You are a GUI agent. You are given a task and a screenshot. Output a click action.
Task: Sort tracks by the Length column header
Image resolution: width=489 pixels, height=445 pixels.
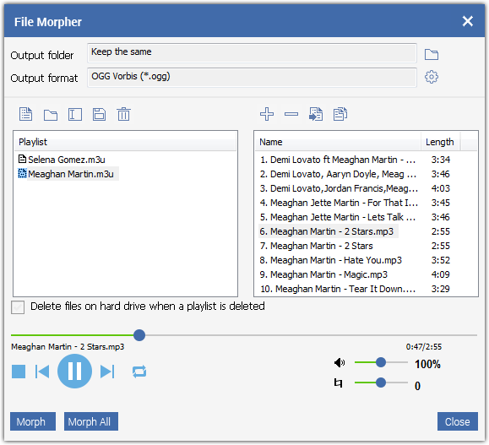point(440,142)
